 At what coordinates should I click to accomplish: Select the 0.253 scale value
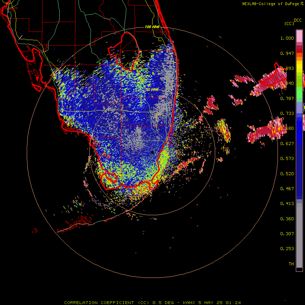[287, 249]
